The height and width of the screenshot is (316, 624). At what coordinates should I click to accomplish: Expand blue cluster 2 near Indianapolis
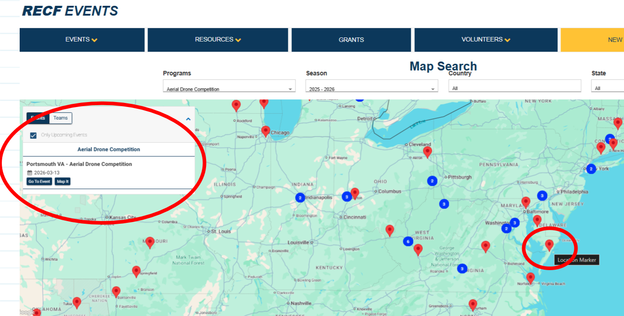click(x=300, y=197)
